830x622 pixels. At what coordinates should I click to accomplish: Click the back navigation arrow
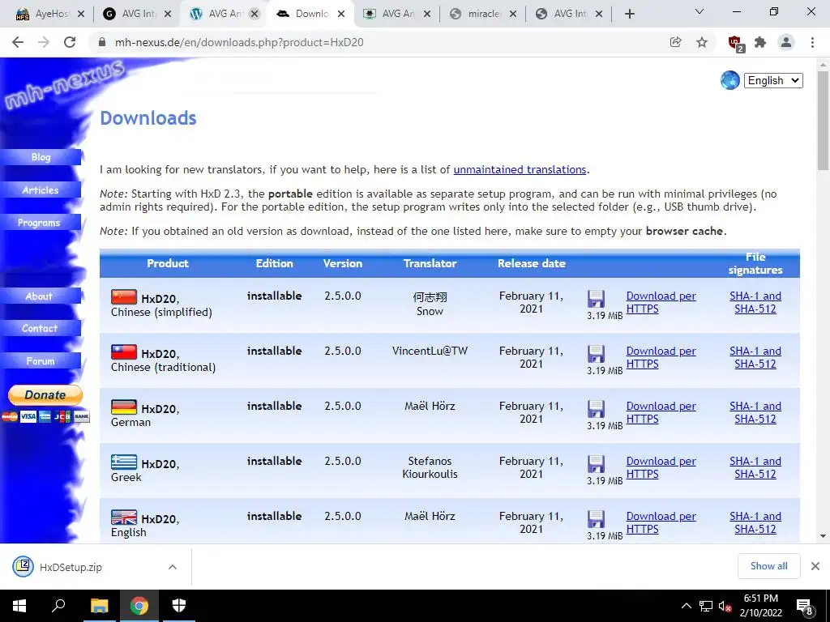coord(18,42)
